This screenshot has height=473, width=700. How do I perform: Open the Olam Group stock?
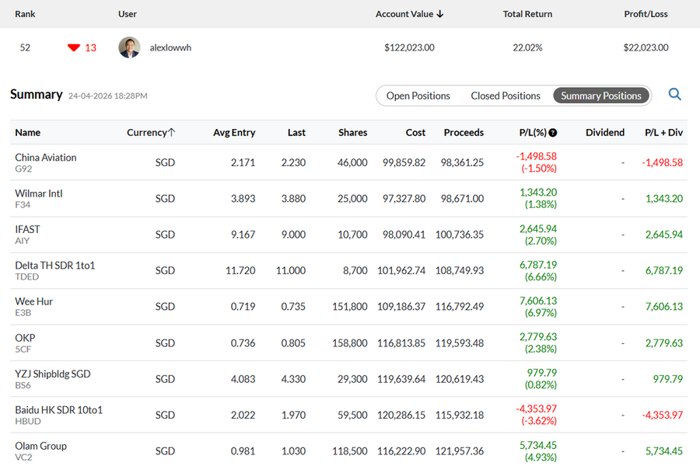[41, 446]
